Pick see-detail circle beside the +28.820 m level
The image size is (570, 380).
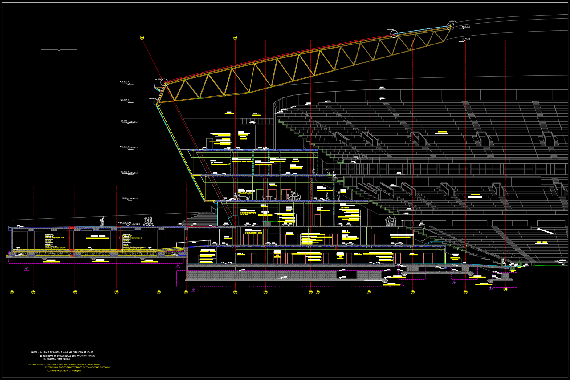(164, 82)
